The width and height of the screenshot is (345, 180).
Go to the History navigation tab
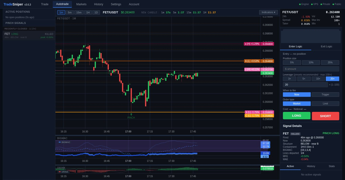99,4
